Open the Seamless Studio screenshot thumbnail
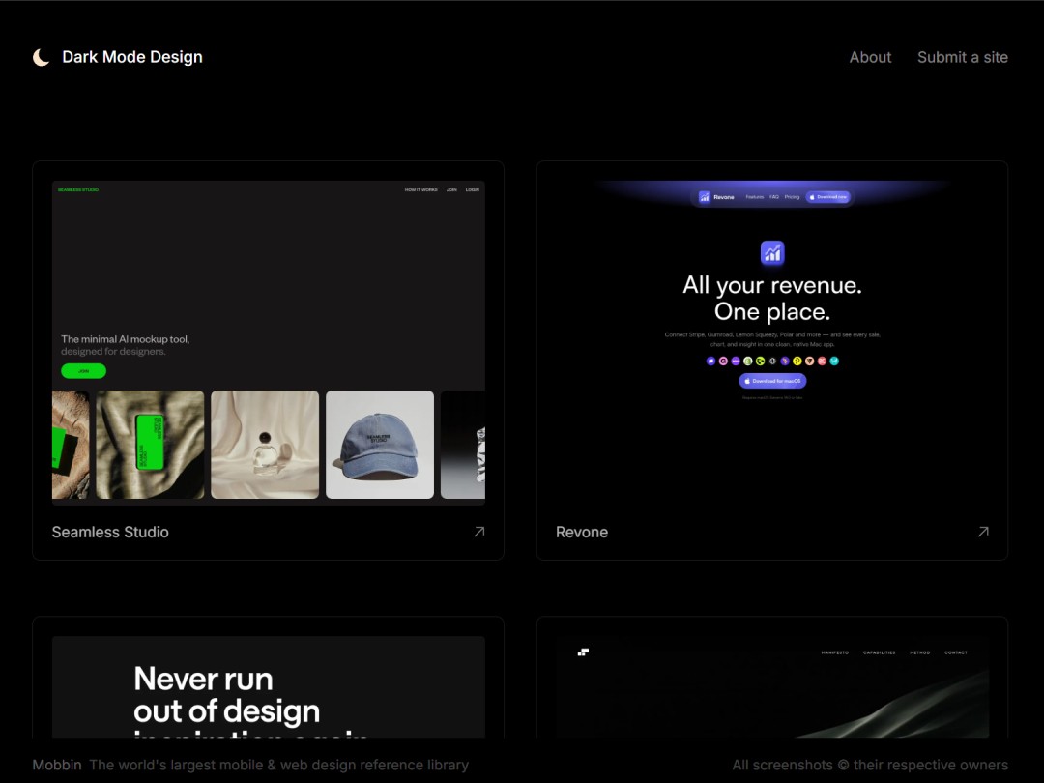Screen dimensions: 1044x783 tap(269, 343)
